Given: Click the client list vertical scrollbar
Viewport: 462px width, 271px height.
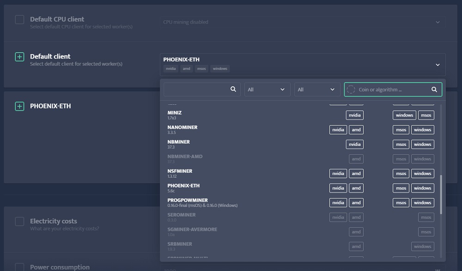Looking at the screenshot, I should tap(441, 194).
